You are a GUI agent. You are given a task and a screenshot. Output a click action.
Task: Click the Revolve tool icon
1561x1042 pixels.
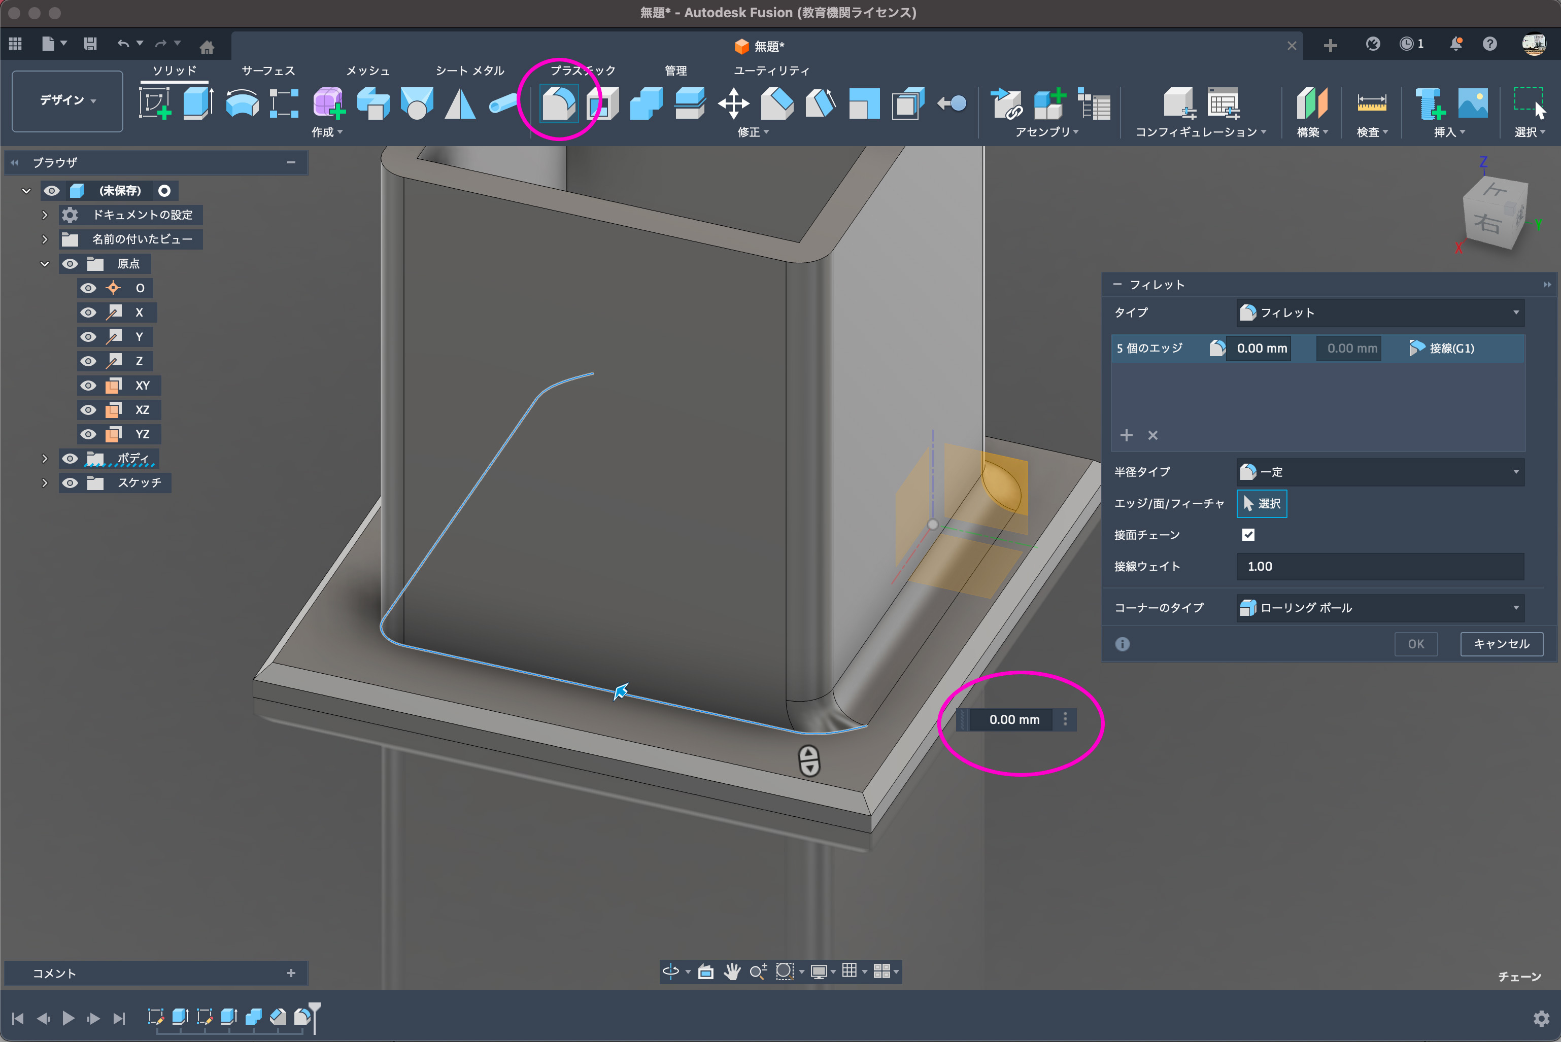(x=242, y=103)
